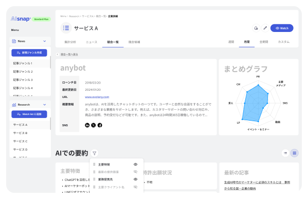Select サービス B in Research list
Image resolution: width=308 pixels, height=199 pixels.
click(x=30, y=133)
